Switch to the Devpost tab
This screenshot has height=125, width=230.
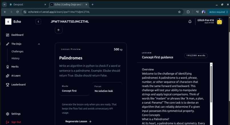[x=28, y=5]
